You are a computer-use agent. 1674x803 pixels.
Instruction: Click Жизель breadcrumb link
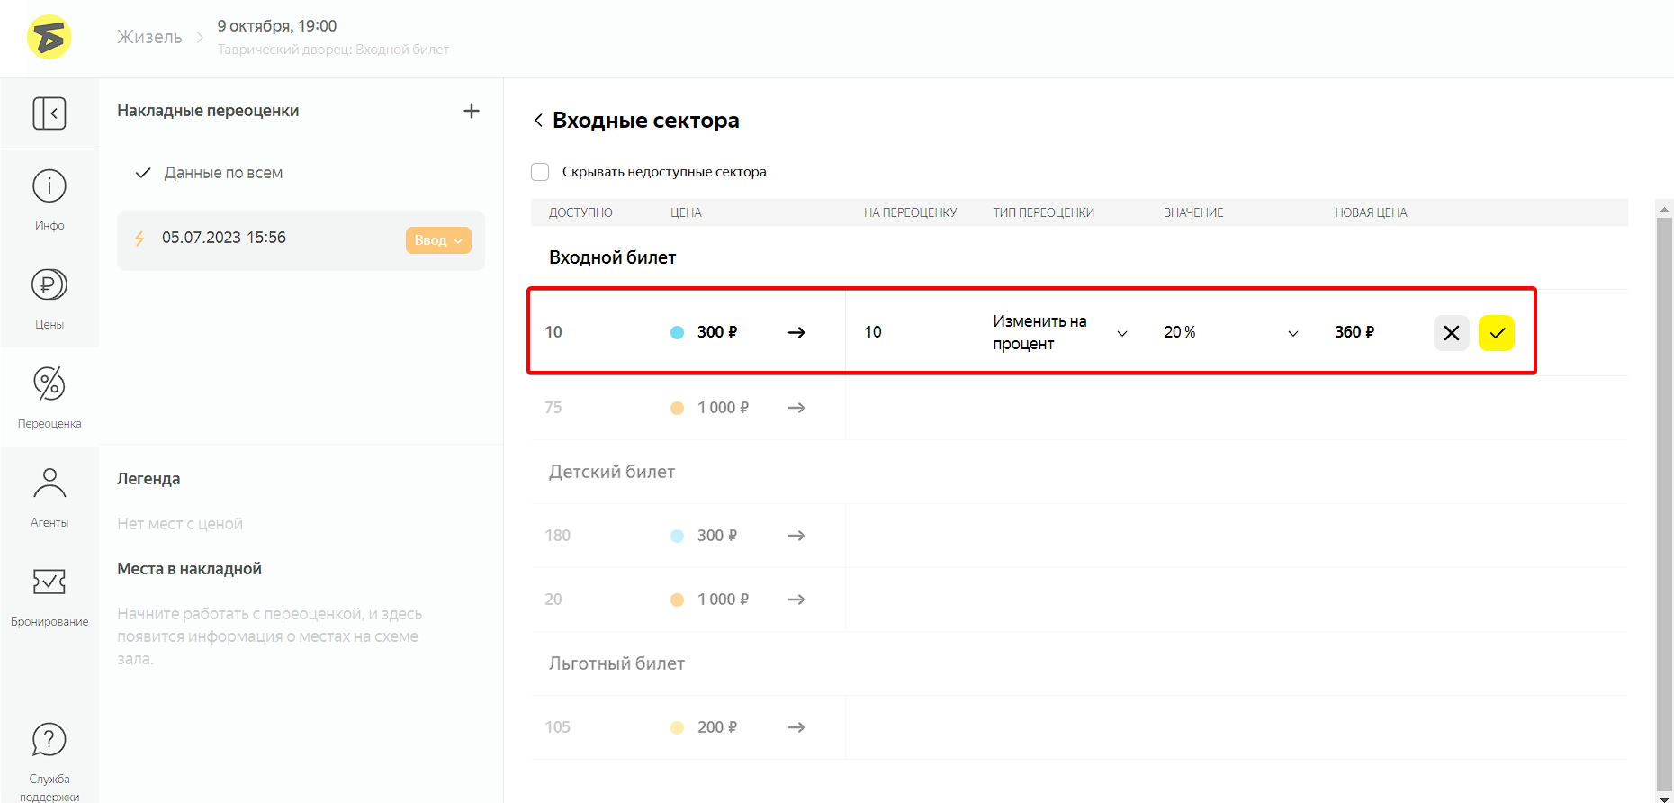point(149,37)
